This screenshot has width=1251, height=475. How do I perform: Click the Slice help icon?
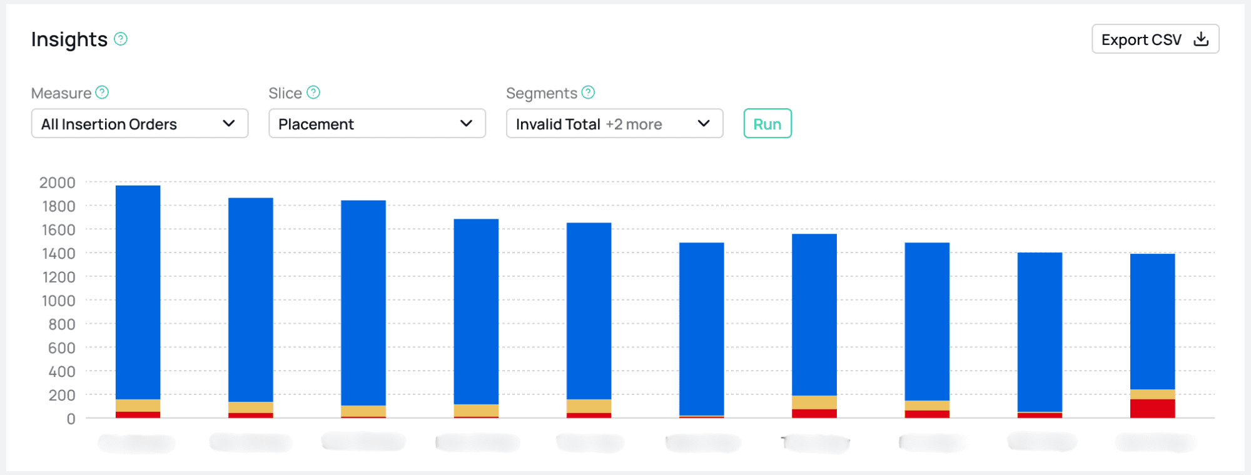314,92
